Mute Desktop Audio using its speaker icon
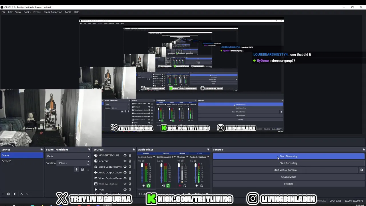 [144, 186]
